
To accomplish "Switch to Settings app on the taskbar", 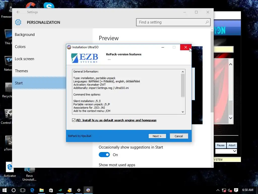I will pos(79,190).
